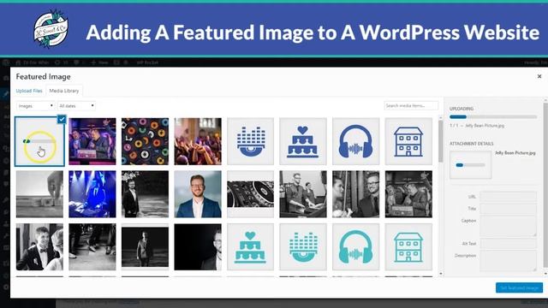548x308 pixels.
Task: Click the upload progress bar under UPLOADING
Action: 493,117
